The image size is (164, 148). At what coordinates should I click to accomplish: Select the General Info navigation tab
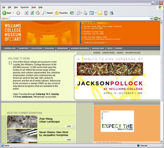(x=10, y=48)
